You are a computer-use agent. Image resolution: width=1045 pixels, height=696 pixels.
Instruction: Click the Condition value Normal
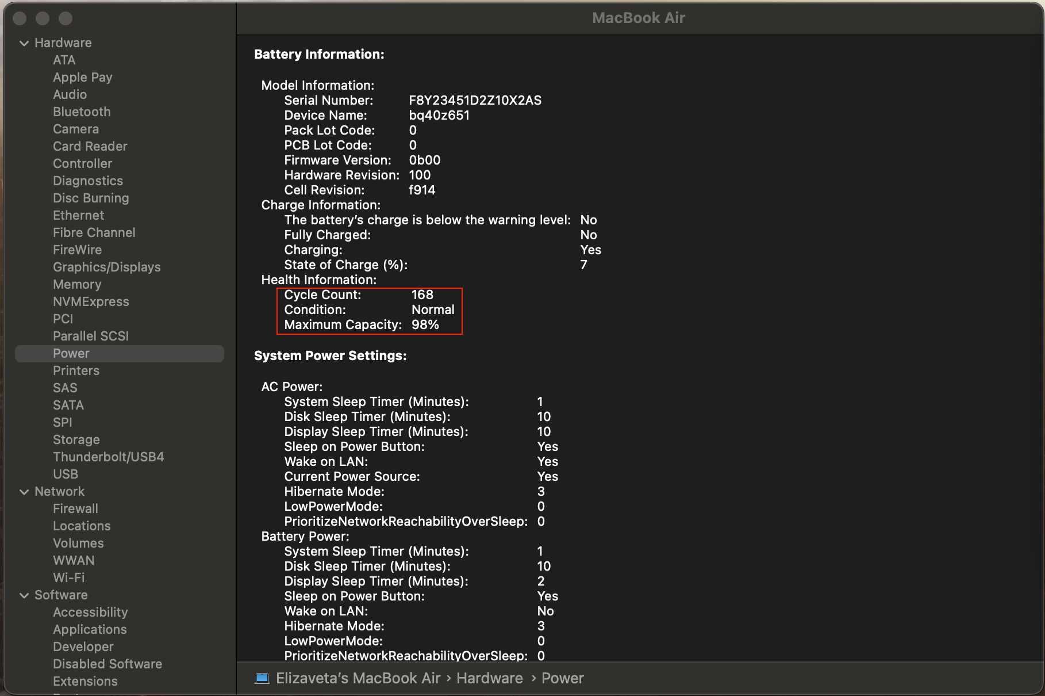pyautogui.click(x=433, y=309)
